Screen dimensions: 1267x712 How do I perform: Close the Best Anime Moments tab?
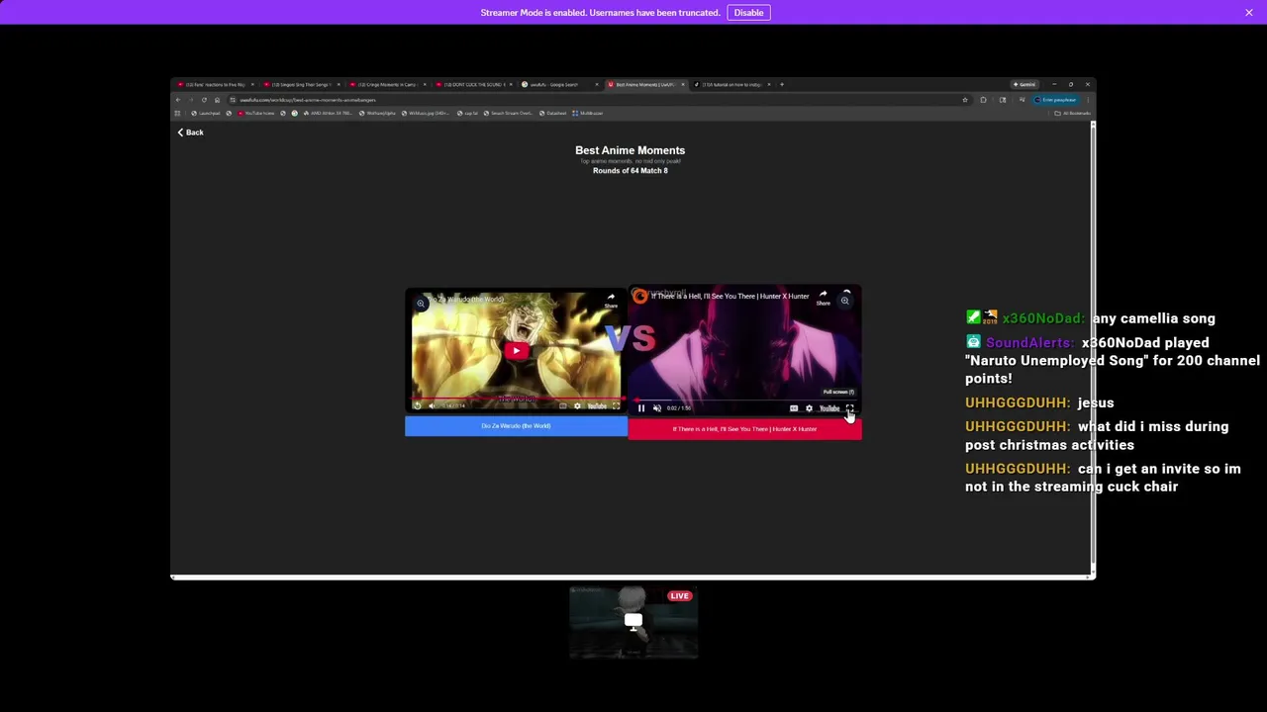click(x=683, y=84)
